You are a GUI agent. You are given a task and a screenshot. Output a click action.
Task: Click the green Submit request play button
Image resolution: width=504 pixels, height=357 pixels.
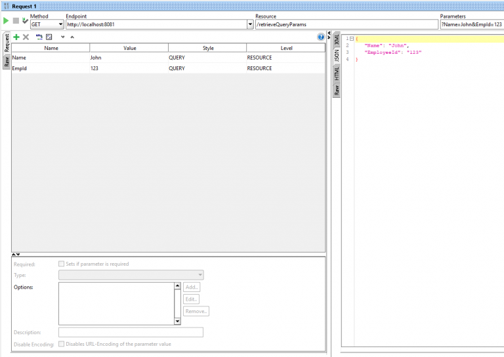tap(7, 22)
